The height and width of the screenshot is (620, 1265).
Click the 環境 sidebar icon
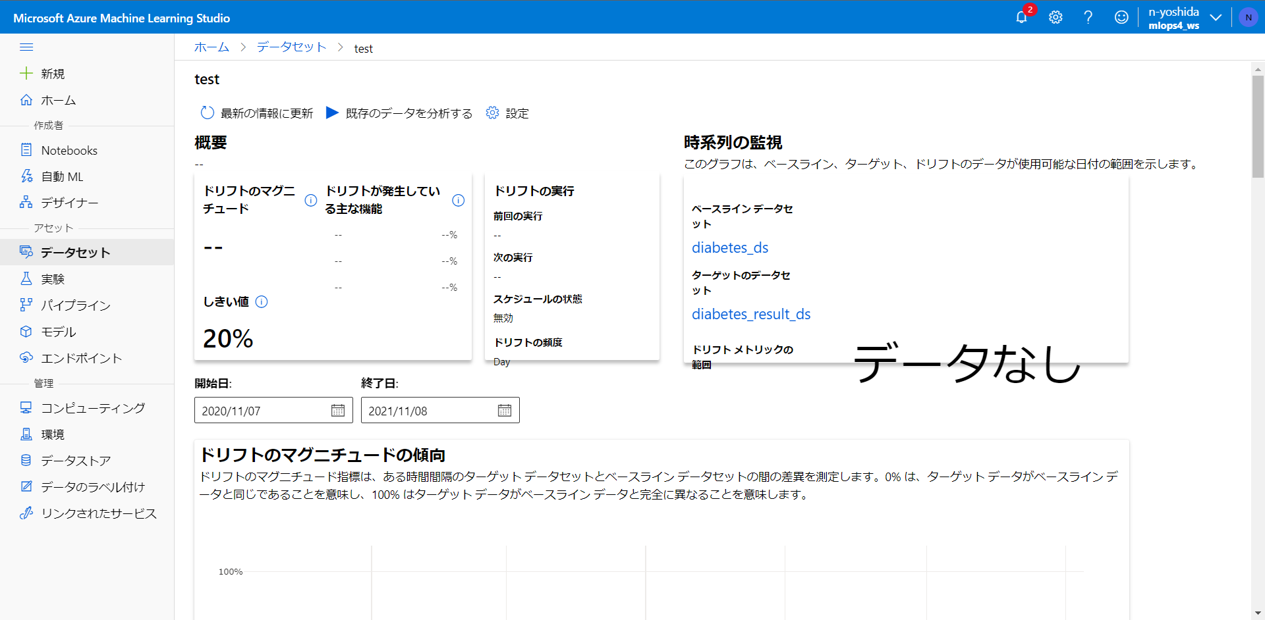pyautogui.click(x=26, y=434)
